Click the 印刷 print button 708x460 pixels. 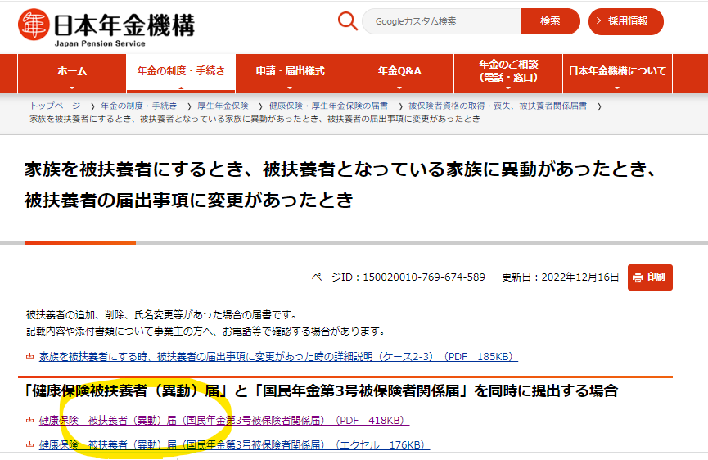[650, 277]
